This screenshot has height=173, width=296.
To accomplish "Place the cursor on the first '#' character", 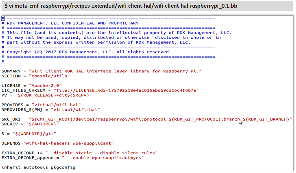I will [x=3, y=19].
